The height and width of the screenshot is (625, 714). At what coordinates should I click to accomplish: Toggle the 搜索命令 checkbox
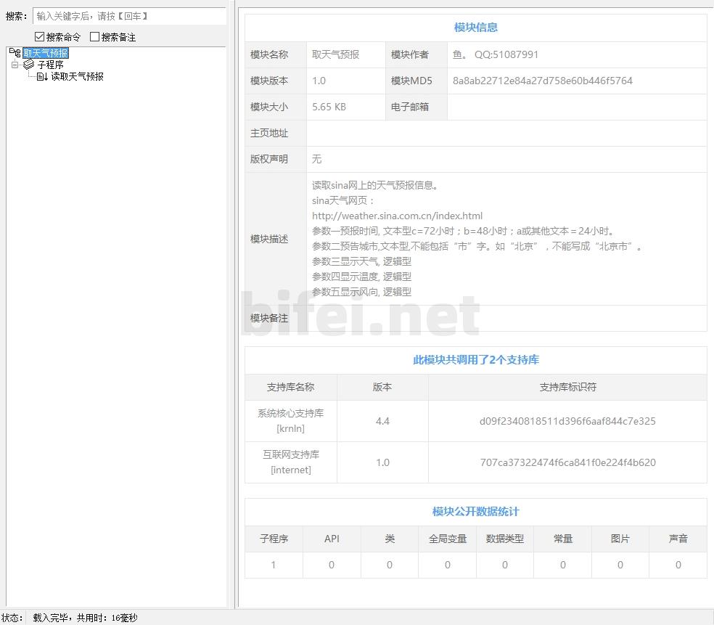click(40, 37)
